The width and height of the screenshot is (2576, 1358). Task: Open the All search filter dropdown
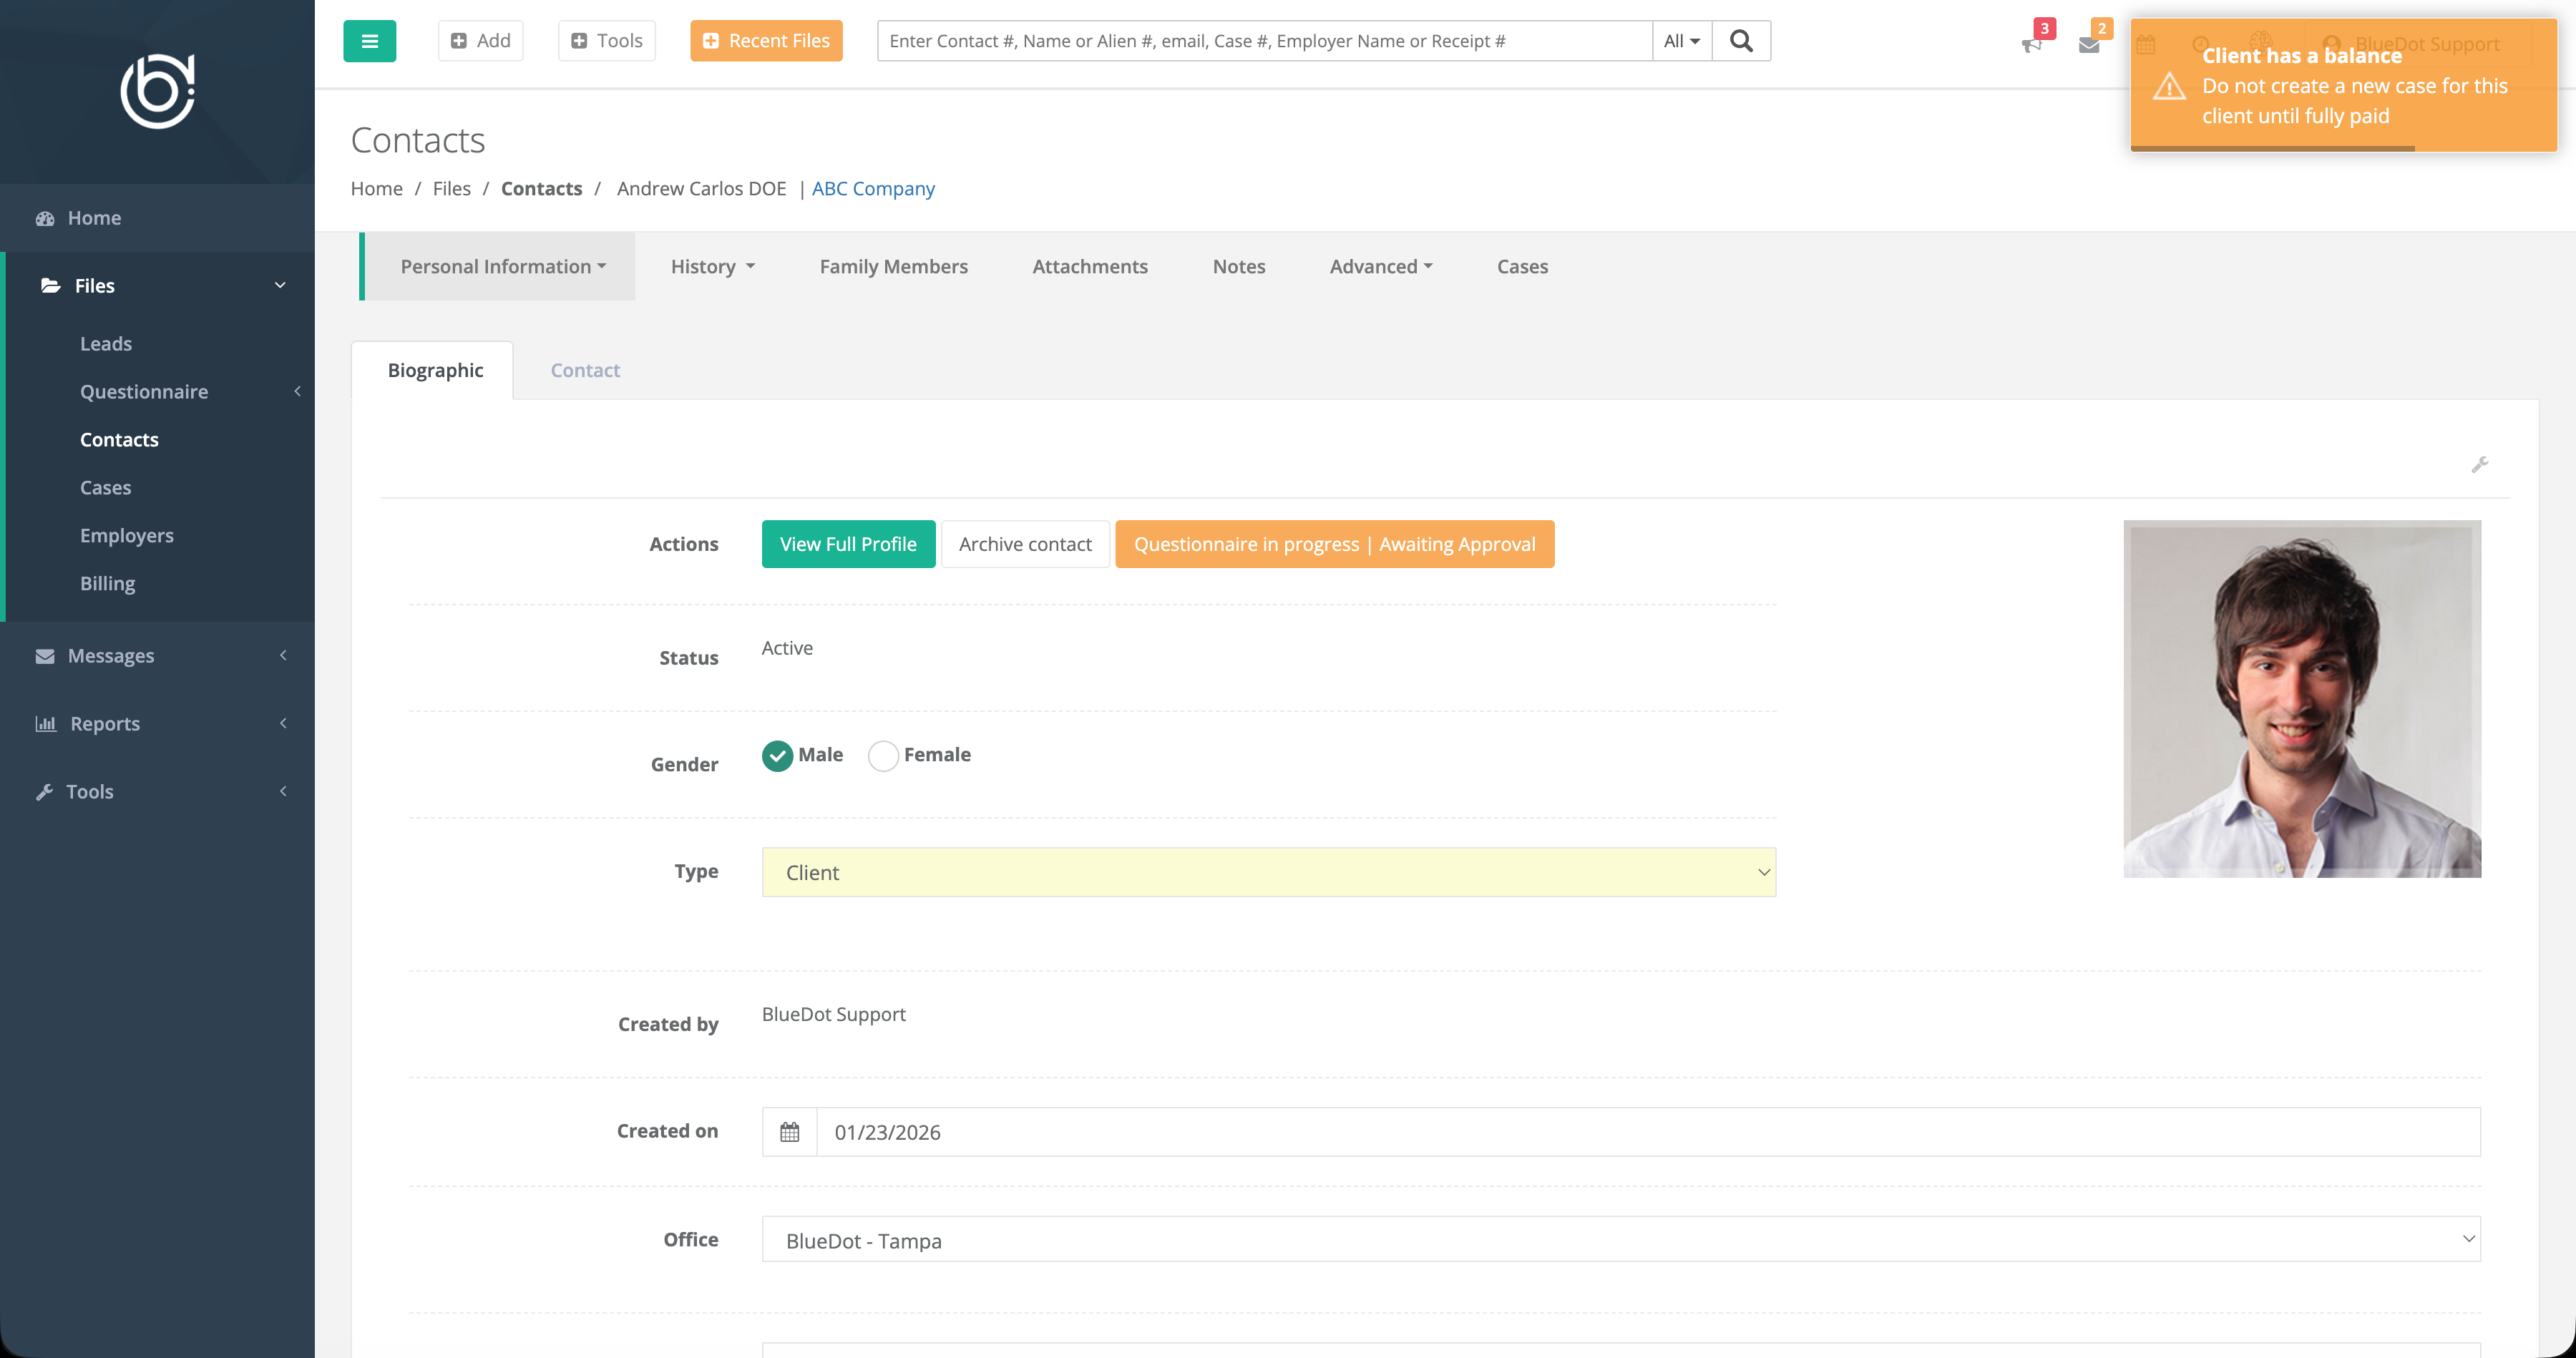tap(1682, 41)
